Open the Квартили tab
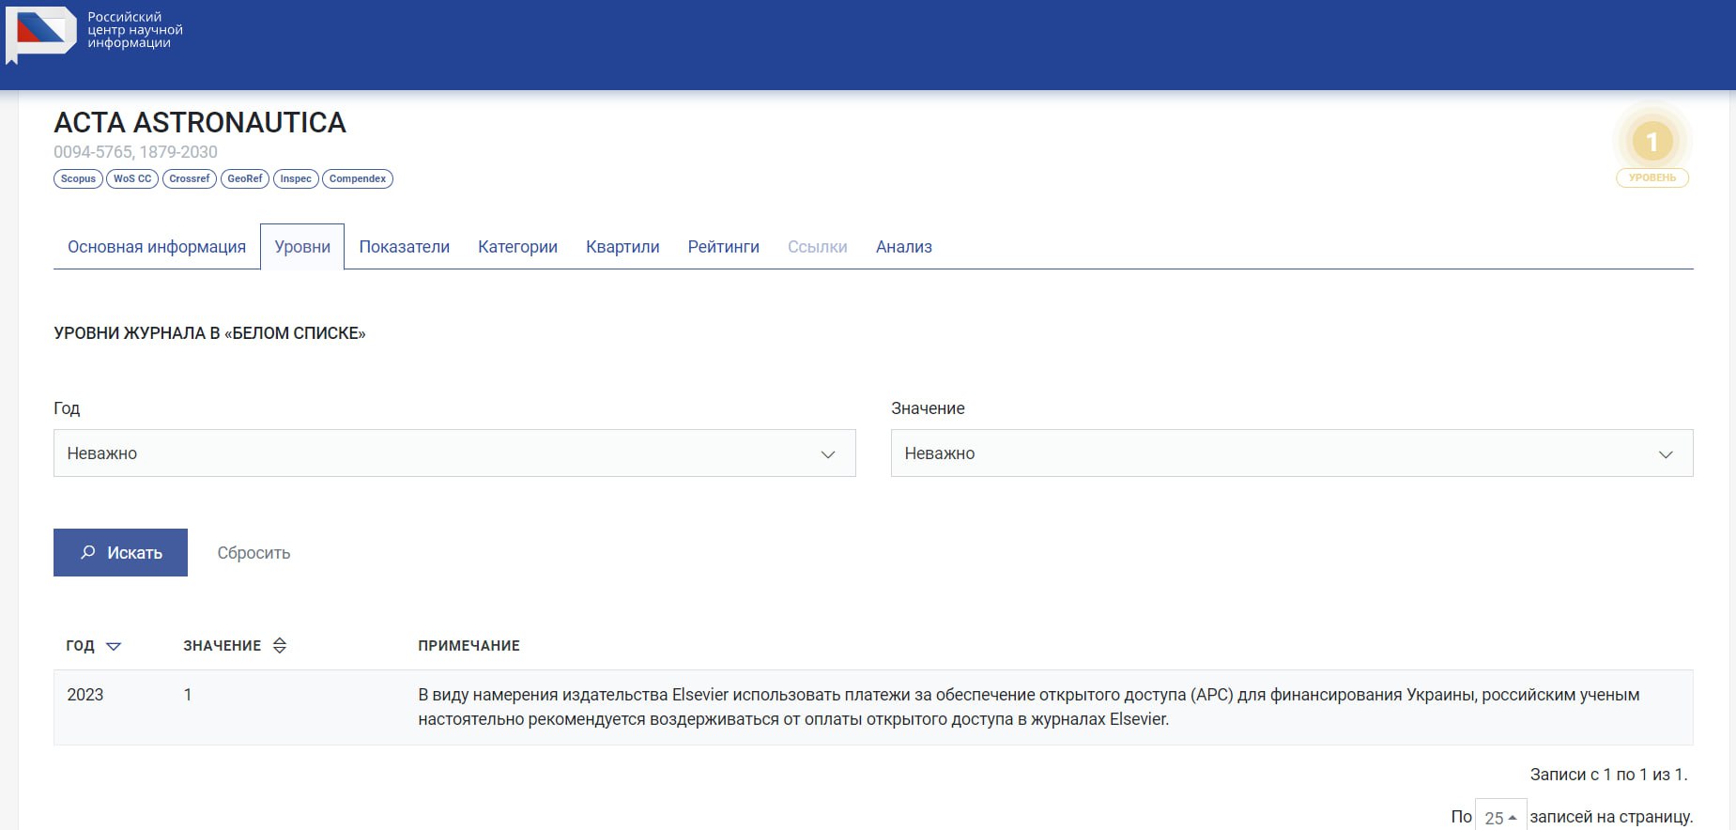Screen dimensions: 1736x830 tap(622, 247)
